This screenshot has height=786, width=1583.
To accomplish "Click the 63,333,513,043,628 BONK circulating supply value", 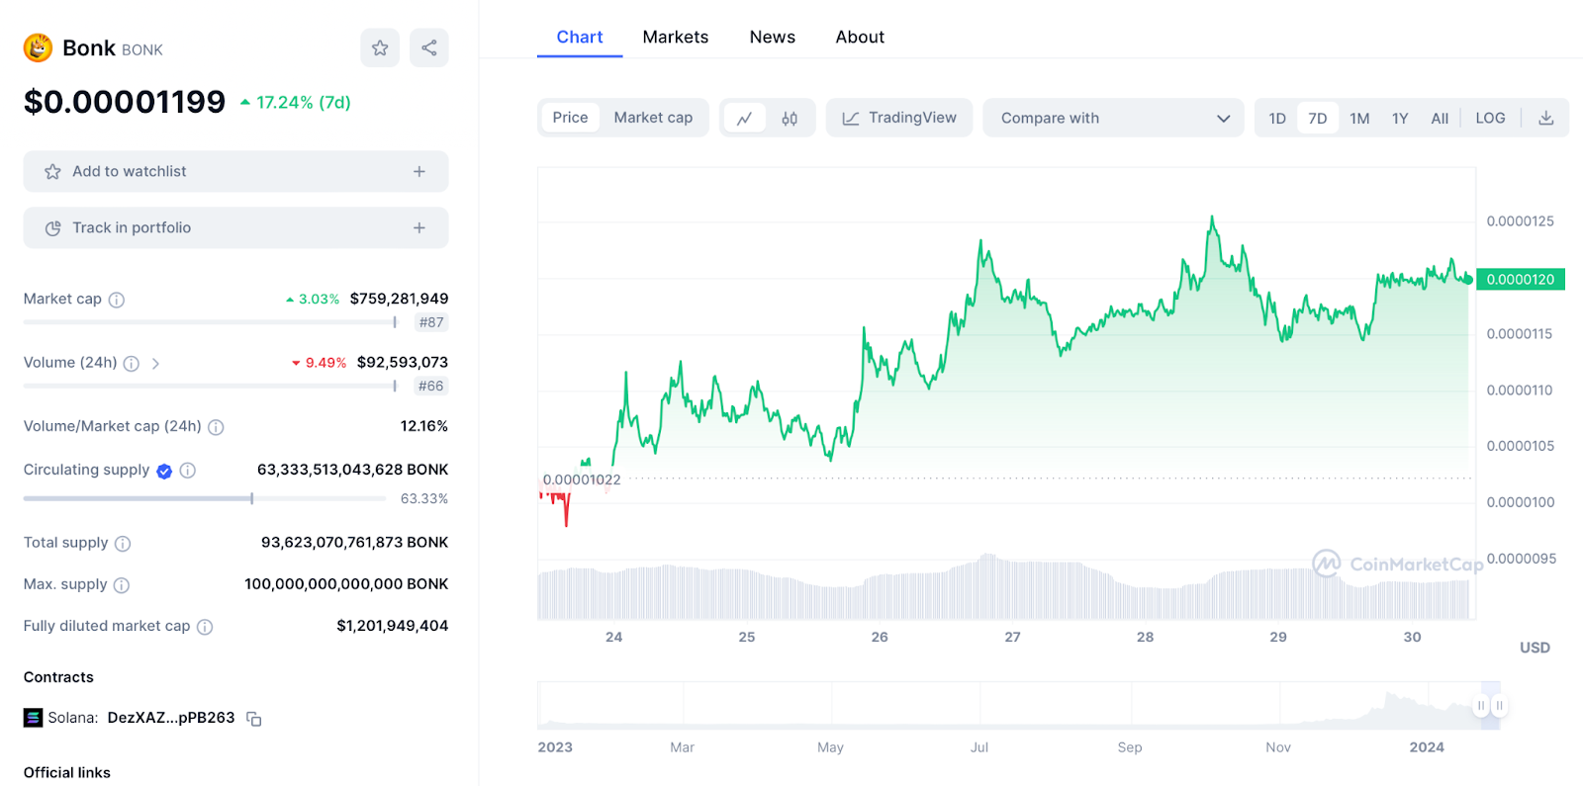I will (x=352, y=470).
